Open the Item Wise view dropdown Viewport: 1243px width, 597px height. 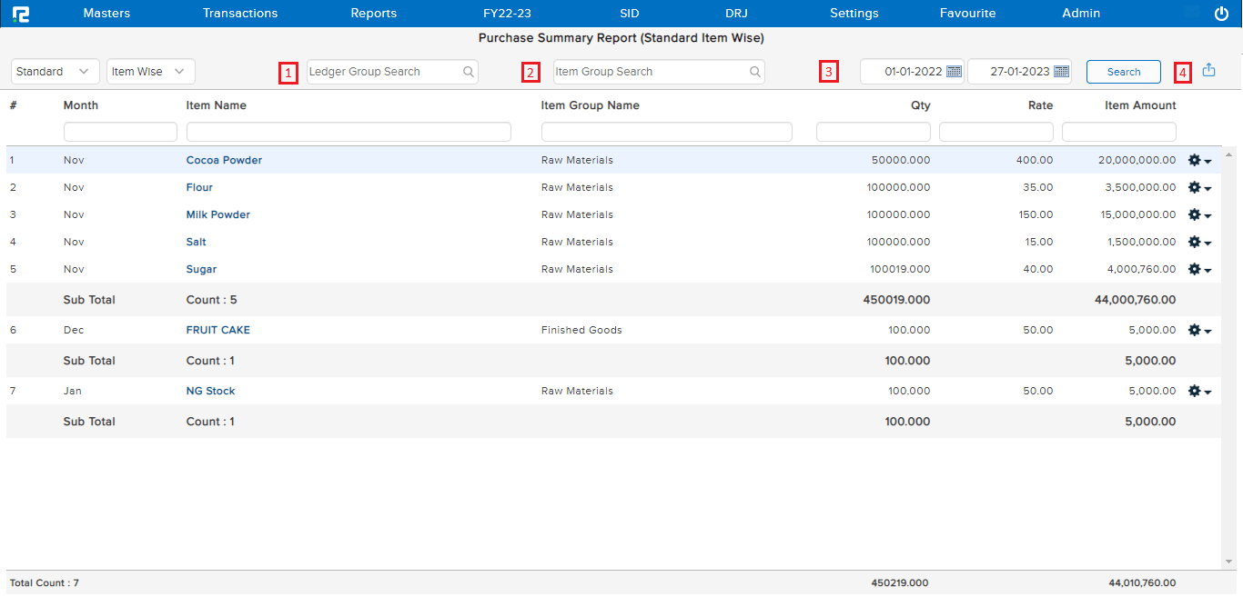pos(150,71)
